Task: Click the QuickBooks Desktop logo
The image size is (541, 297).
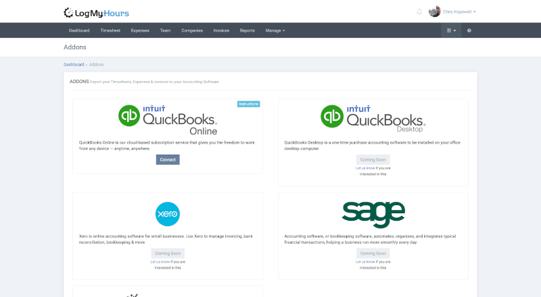Action: [373, 117]
